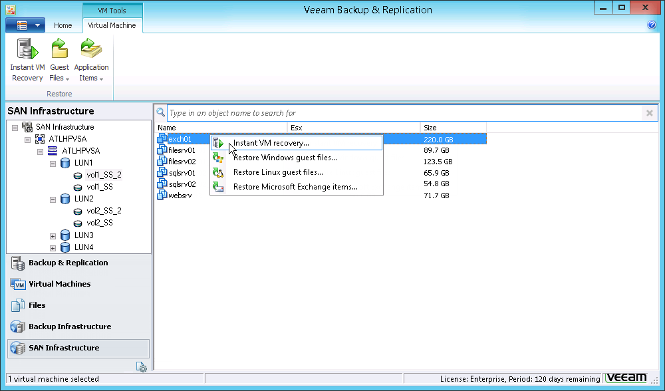Choose Instant VM recovery from the context menu

[297, 143]
